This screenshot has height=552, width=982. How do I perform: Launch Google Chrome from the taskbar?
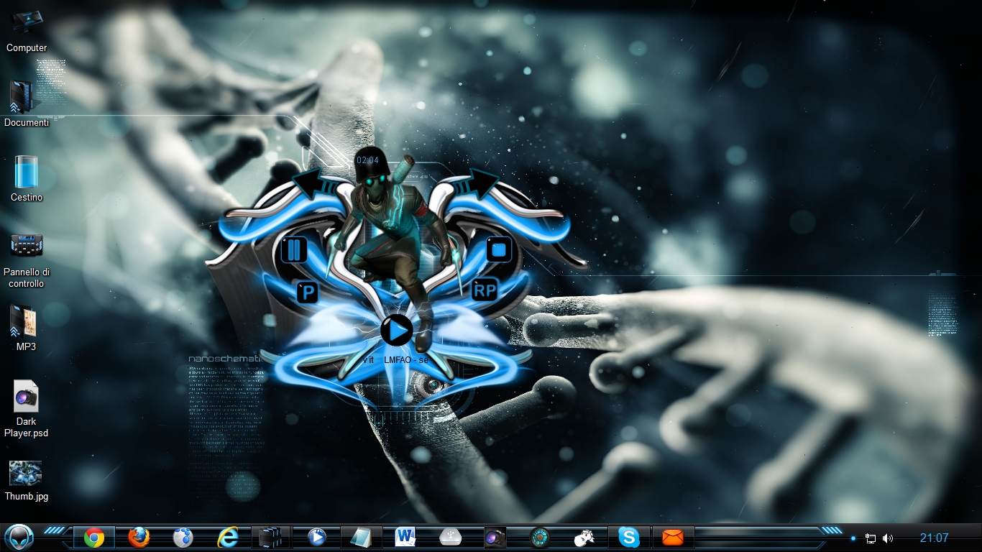point(94,538)
